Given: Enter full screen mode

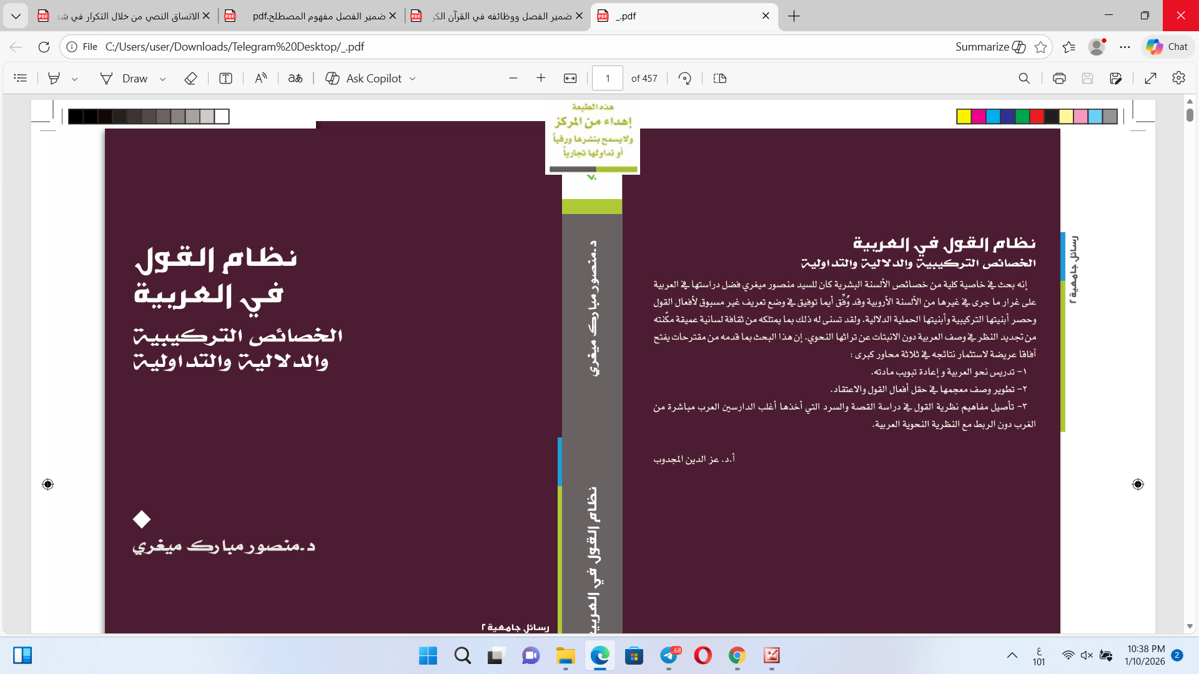Looking at the screenshot, I should point(1150,78).
